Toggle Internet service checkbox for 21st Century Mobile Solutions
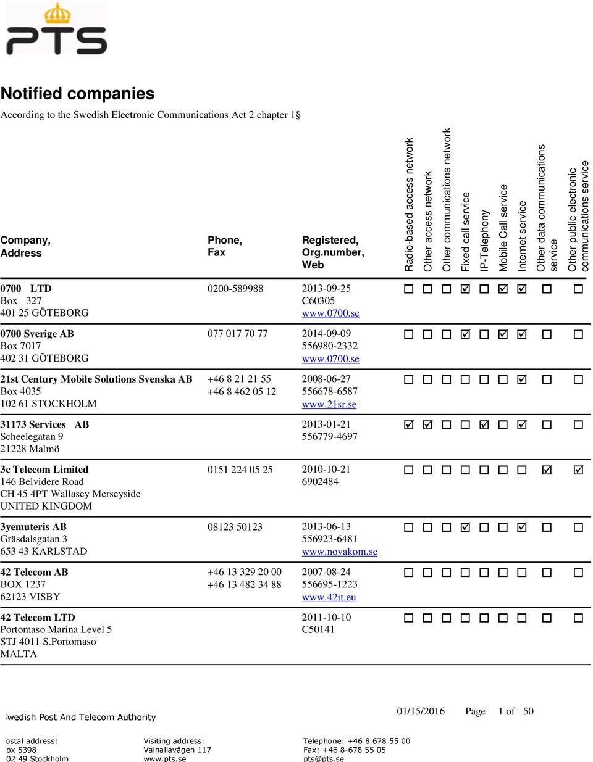 [522, 380]
